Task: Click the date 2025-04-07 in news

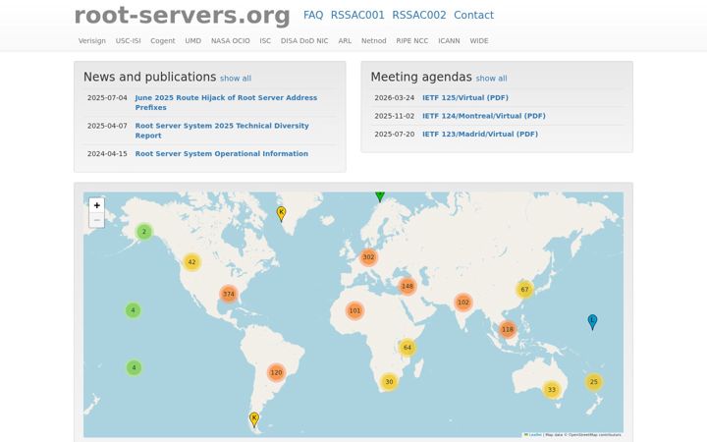Action: coord(107,126)
